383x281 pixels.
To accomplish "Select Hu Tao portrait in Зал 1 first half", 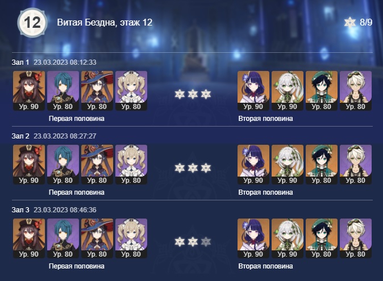I will [x=29, y=91].
